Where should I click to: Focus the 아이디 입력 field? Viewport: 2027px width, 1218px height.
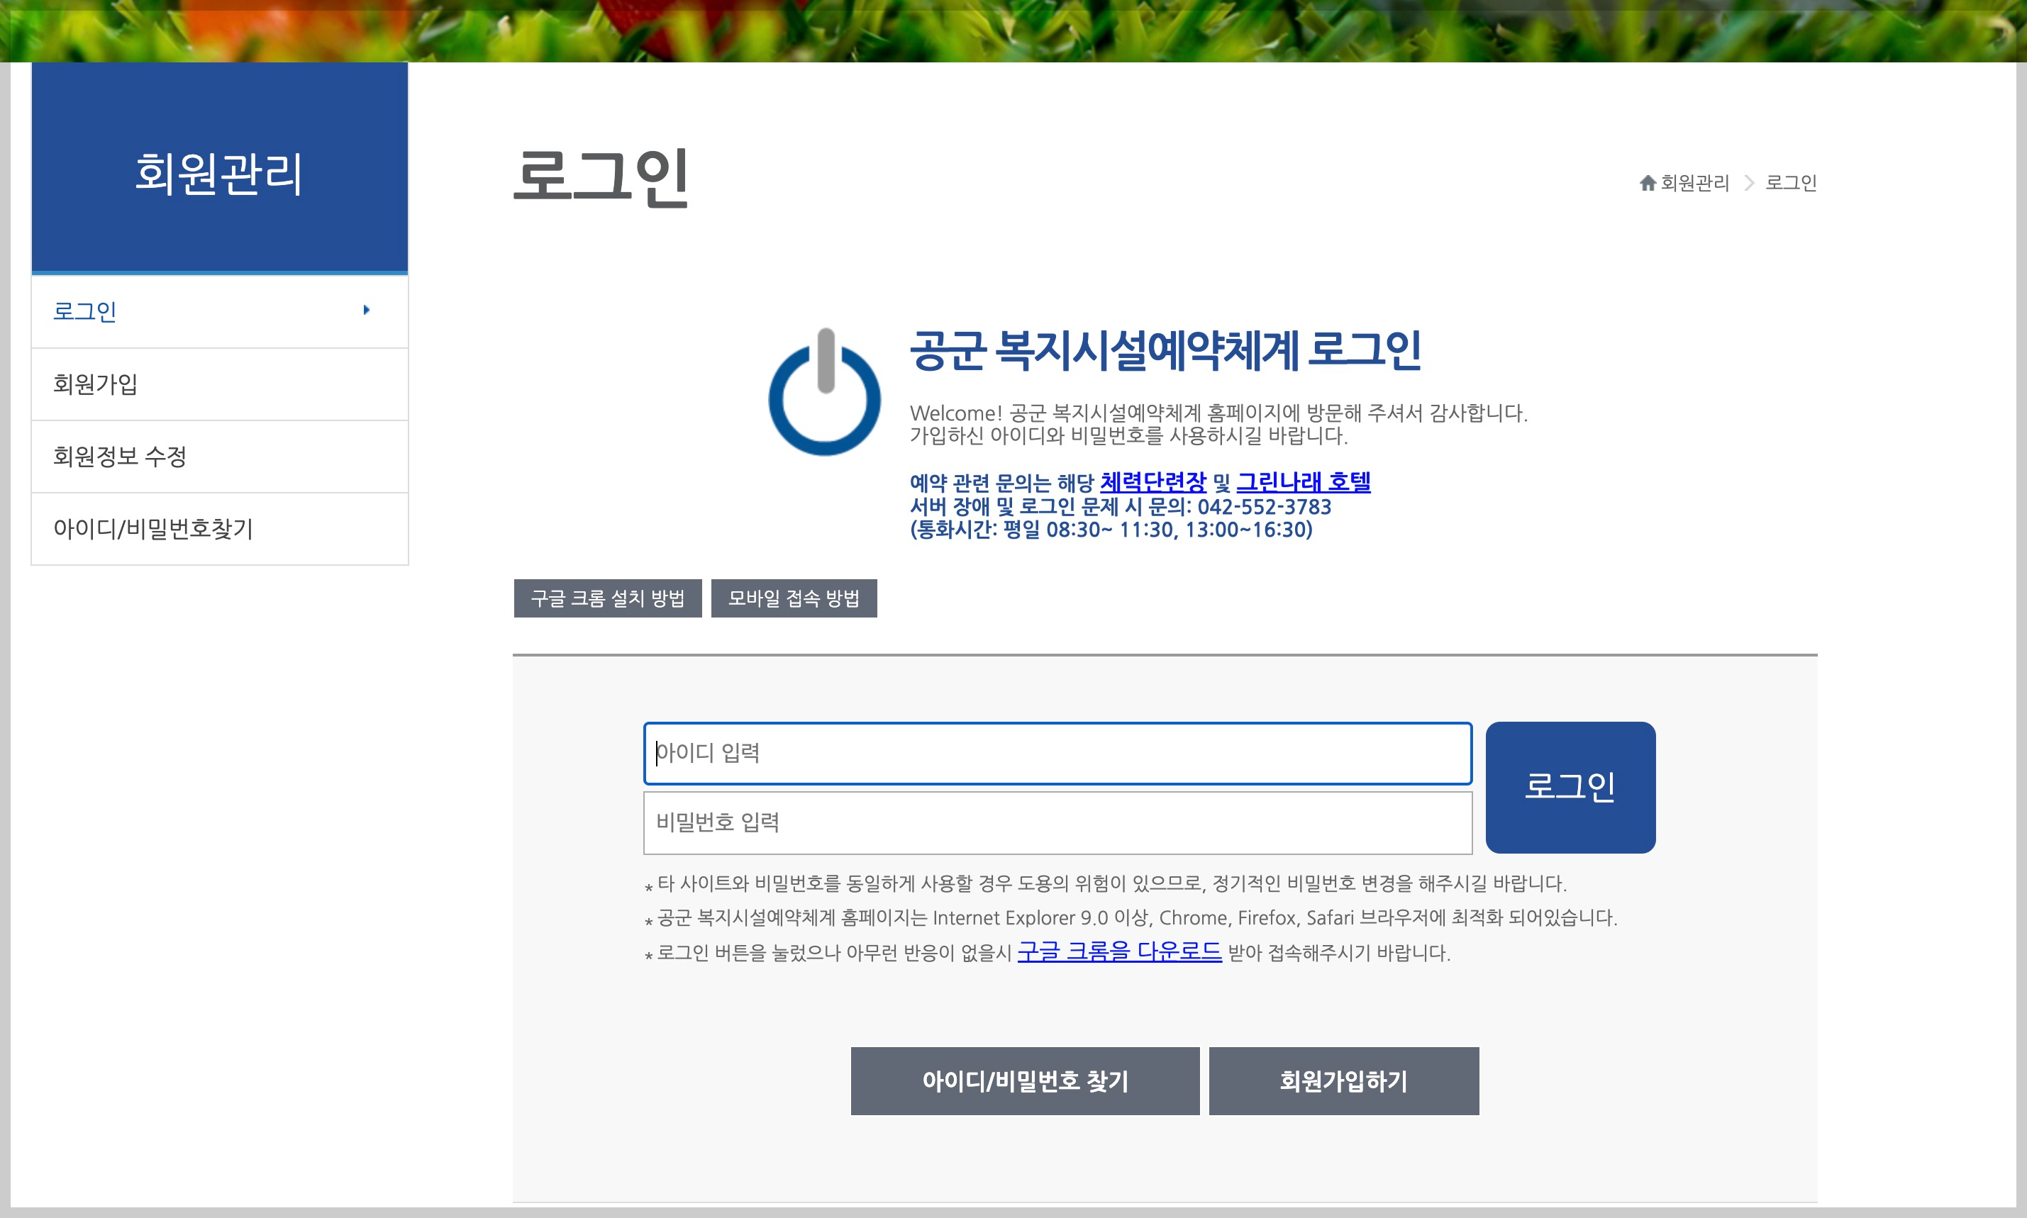(x=1057, y=754)
